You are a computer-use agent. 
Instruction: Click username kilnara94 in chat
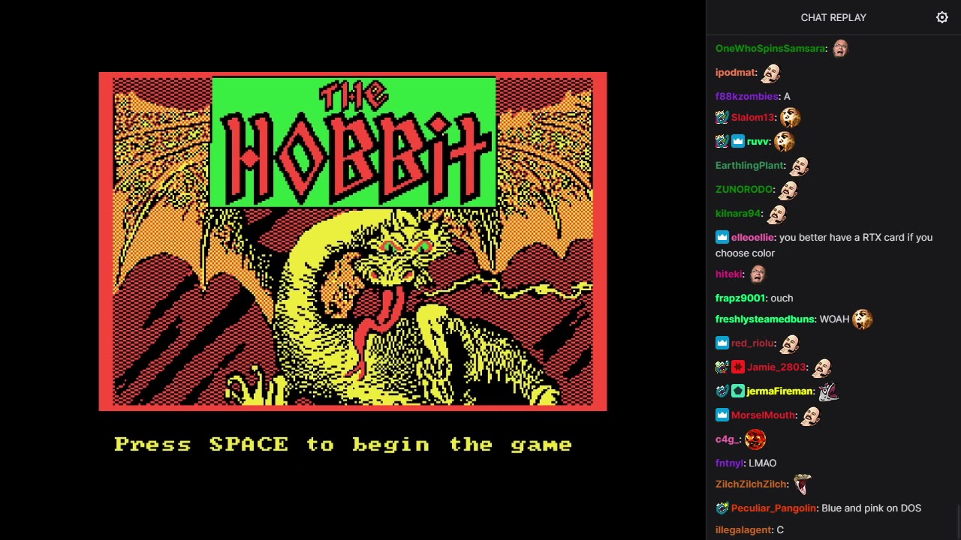click(x=739, y=213)
